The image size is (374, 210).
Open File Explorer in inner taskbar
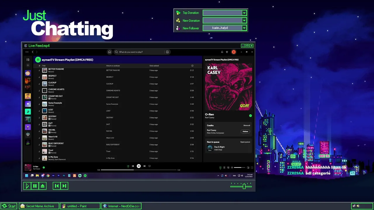(37, 176)
